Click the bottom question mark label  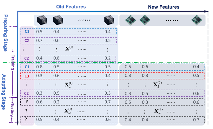pos(27,119)
